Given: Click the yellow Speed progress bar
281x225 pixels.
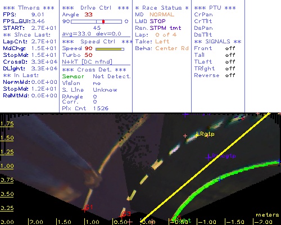Looking at the screenshot, I should point(110,49).
